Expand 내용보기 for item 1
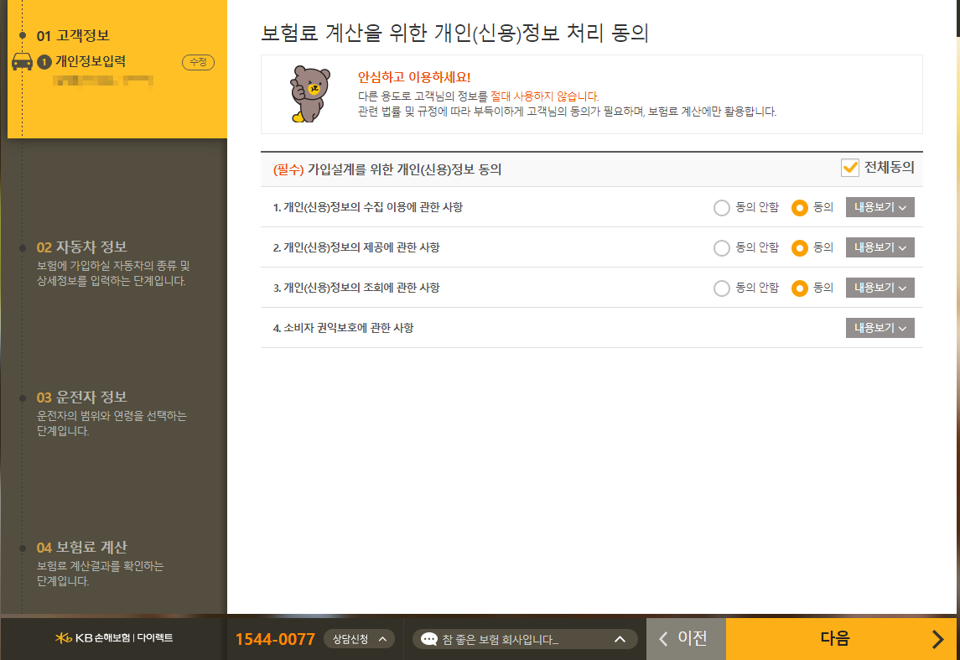This screenshot has width=960, height=660. (x=880, y=207)
